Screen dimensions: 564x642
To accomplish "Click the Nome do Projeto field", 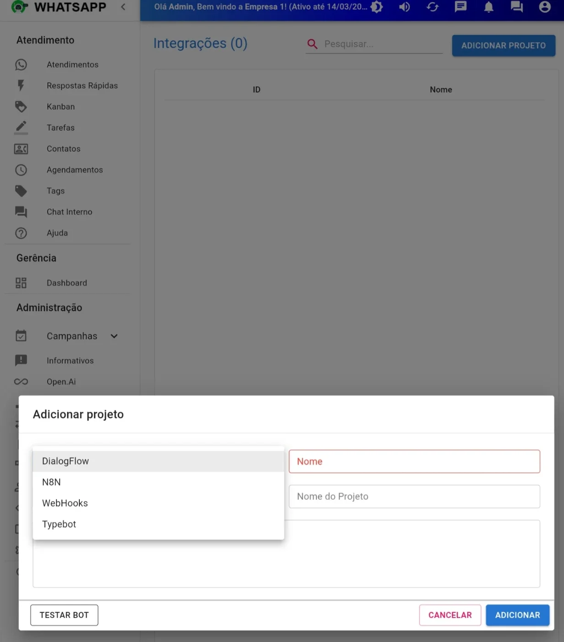I will 415,497.
